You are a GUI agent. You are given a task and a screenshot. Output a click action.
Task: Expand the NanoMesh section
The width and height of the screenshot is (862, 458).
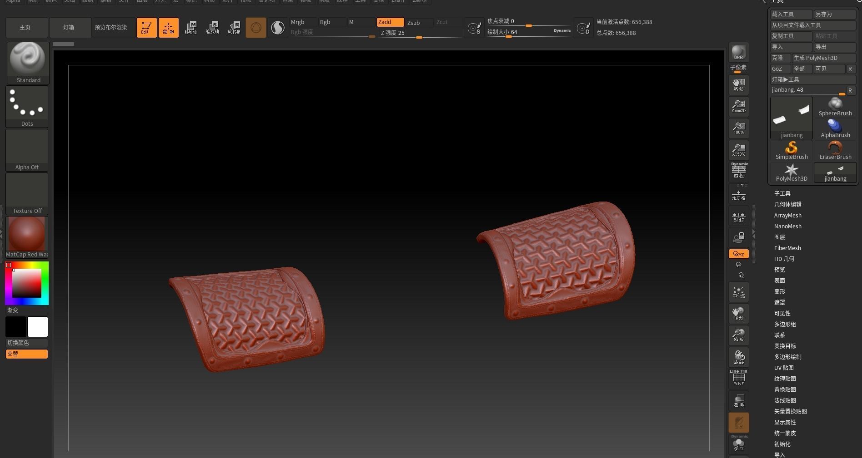point(788,226)
